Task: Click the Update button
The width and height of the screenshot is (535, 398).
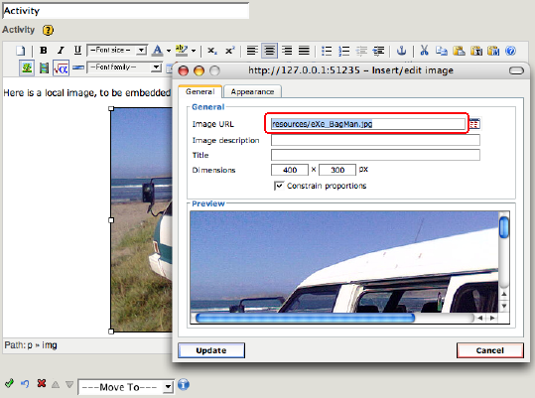Action: 211,350
